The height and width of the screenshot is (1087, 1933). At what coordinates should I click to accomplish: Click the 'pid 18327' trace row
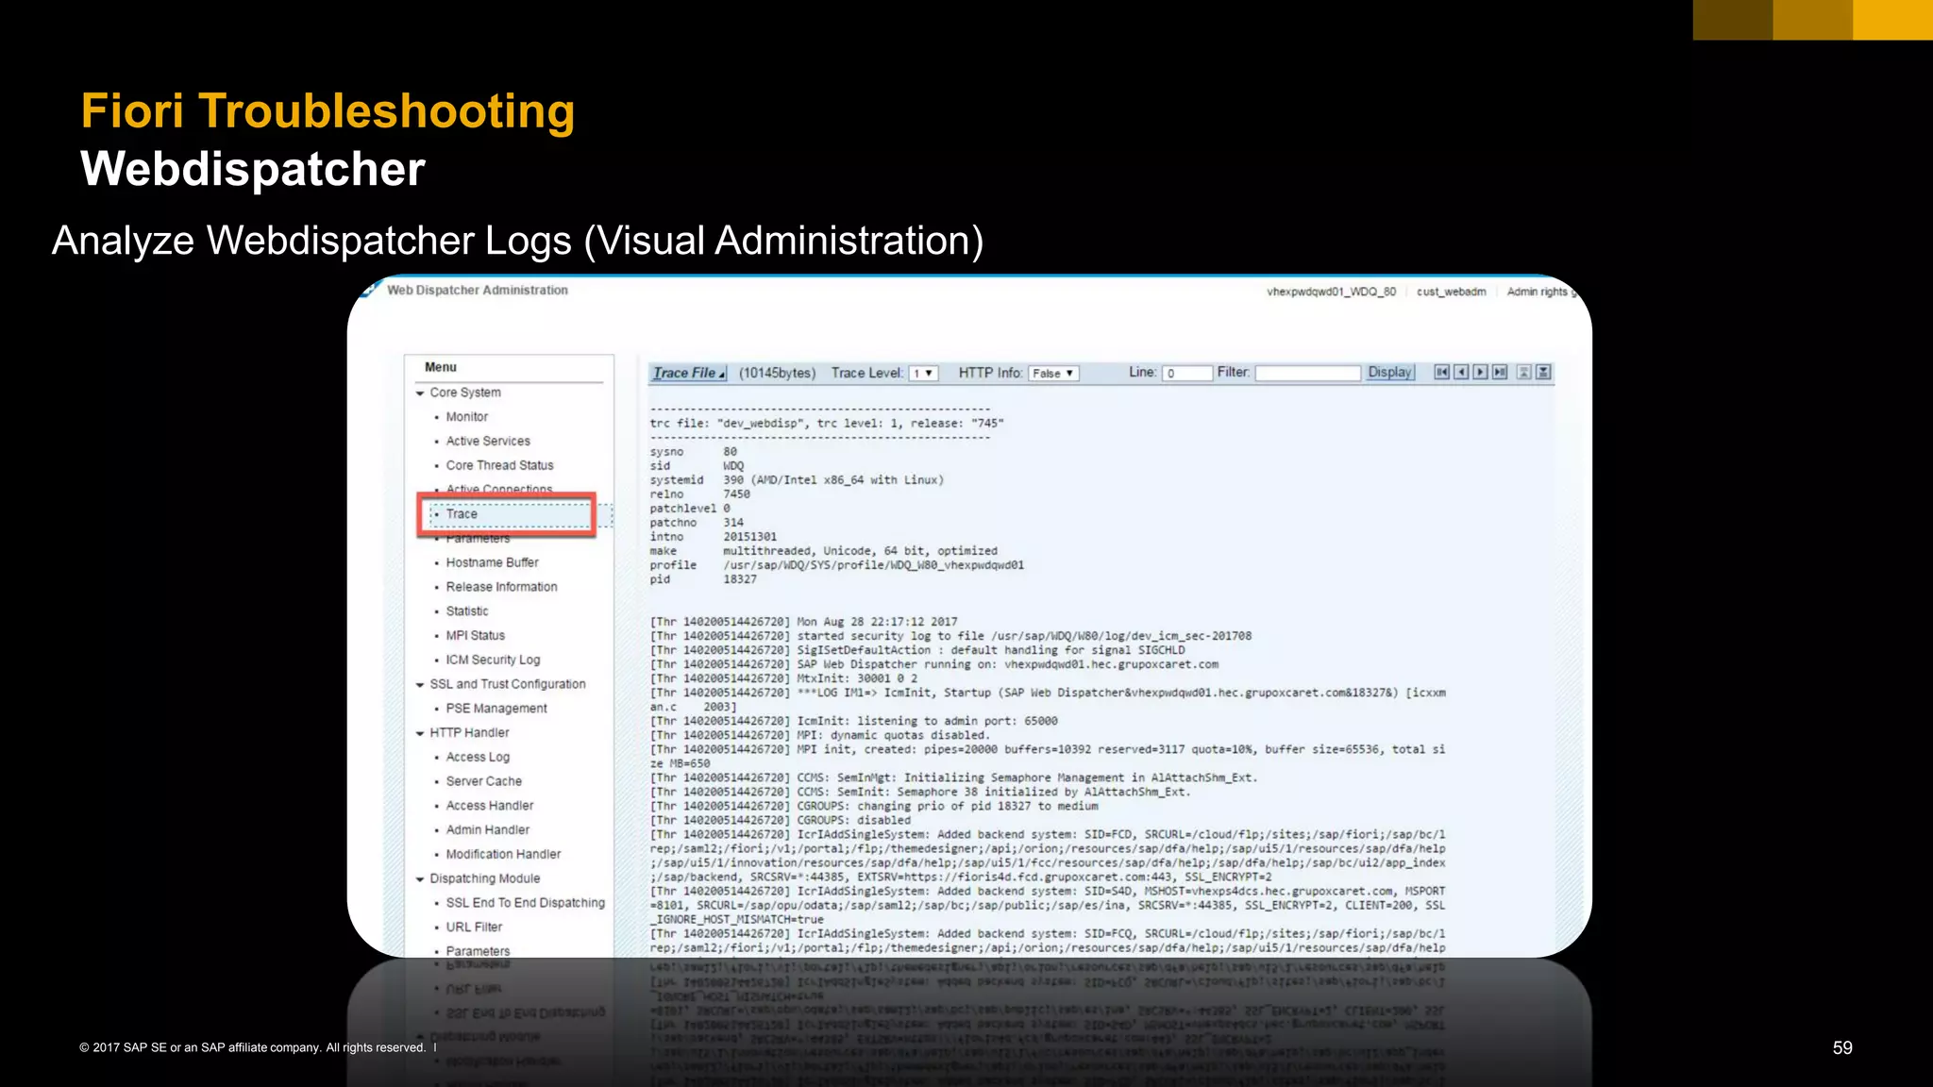(703, 579)
